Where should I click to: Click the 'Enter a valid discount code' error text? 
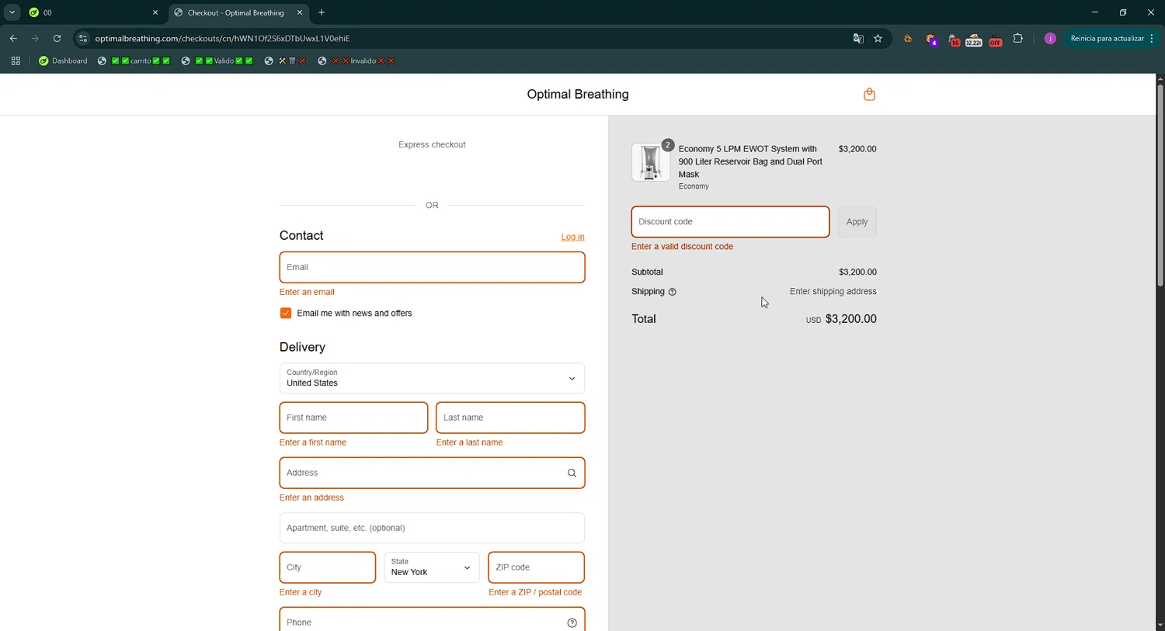[x=682, y=247]
